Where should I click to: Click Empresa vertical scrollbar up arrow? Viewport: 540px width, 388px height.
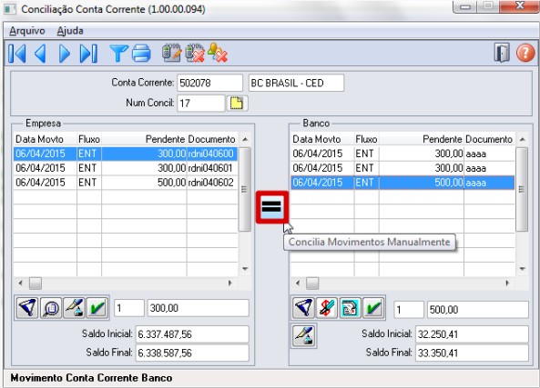(245, 139)
